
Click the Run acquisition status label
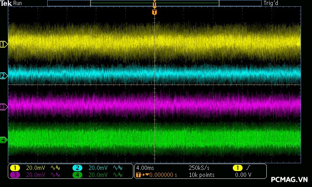point(18,4)
